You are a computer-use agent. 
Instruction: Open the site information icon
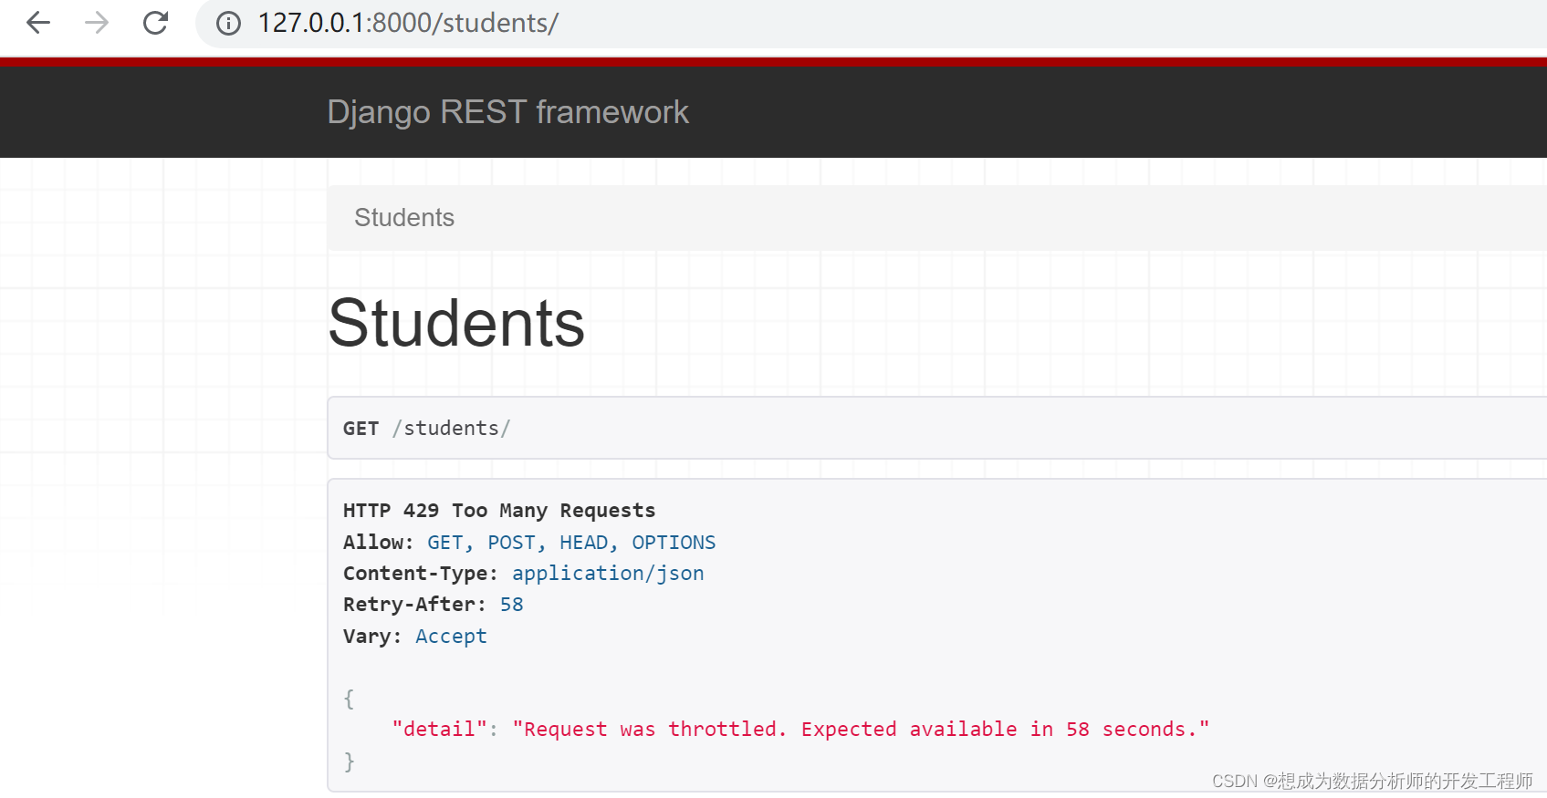[228, 23]
